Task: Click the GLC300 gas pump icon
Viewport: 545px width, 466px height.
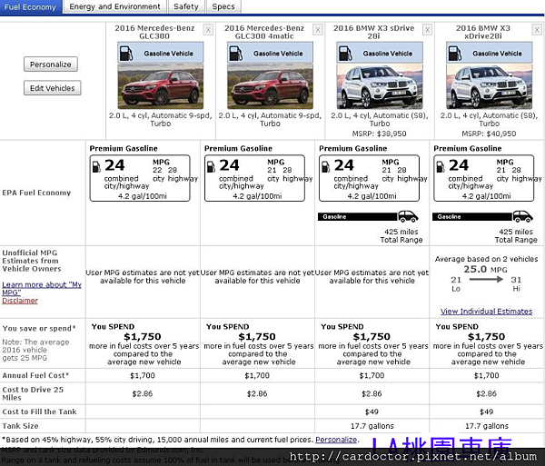Action: (x=126, y=54)
